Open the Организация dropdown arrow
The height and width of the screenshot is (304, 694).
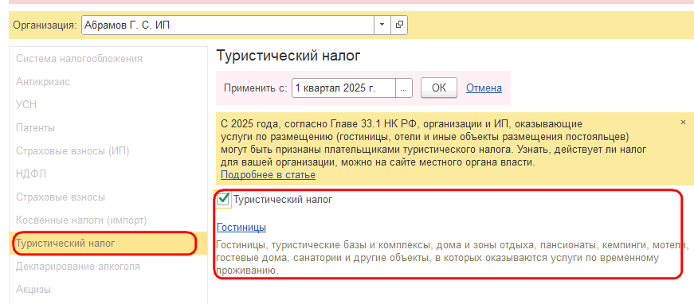pos(382,25)
